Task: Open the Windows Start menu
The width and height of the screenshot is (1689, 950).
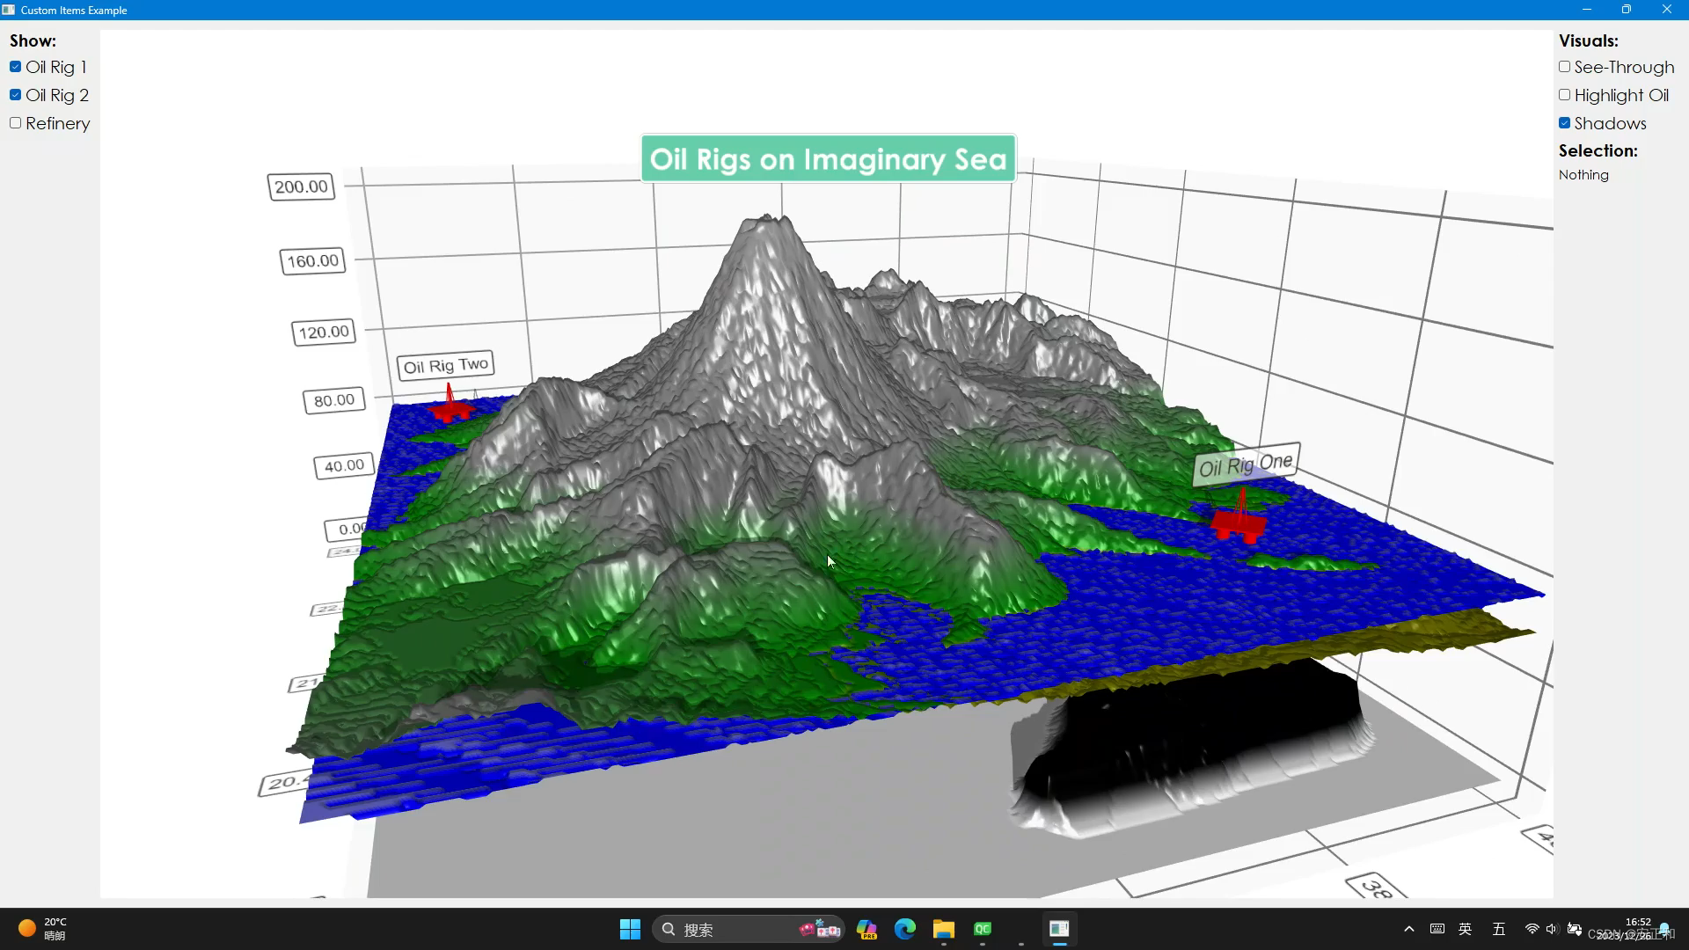Action: click(630, 929)
